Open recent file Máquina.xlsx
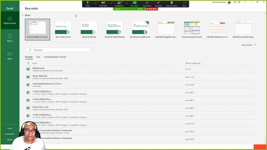Image resolution: width=267 pixels, height=150 pixels. [140, 69]
